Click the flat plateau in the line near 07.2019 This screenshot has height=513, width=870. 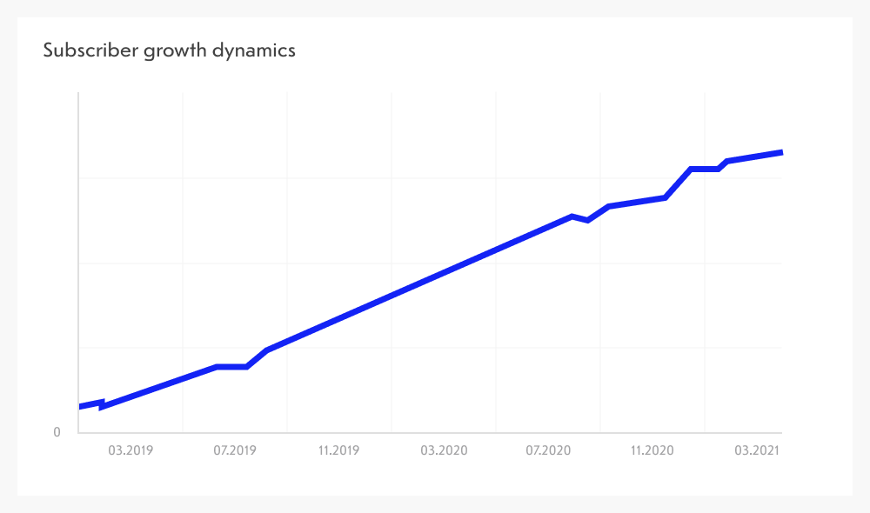[x=232, y=367]
